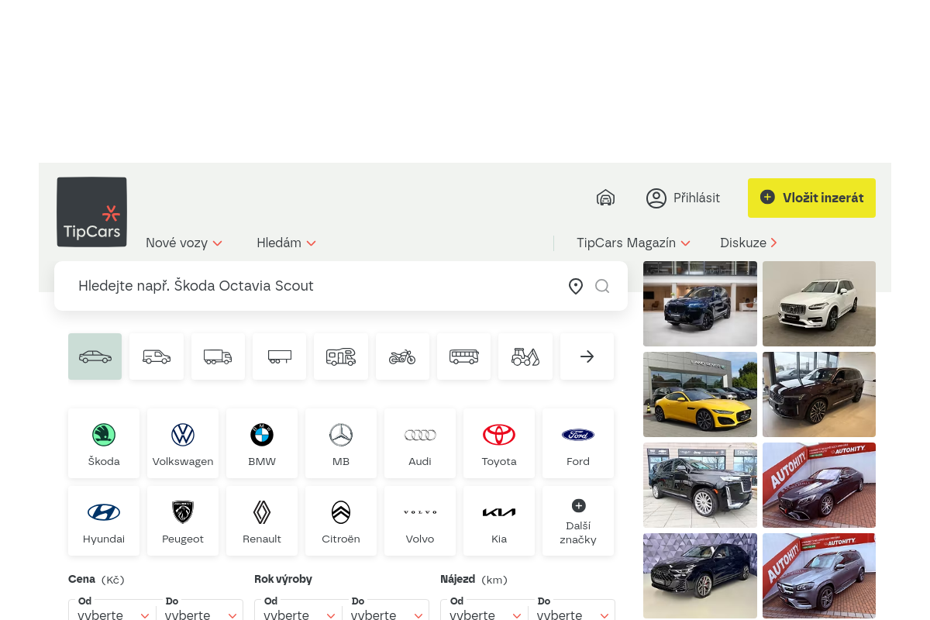Choose Toyota brand
This screenshot has height=620, width=930.
pos(499,443)
